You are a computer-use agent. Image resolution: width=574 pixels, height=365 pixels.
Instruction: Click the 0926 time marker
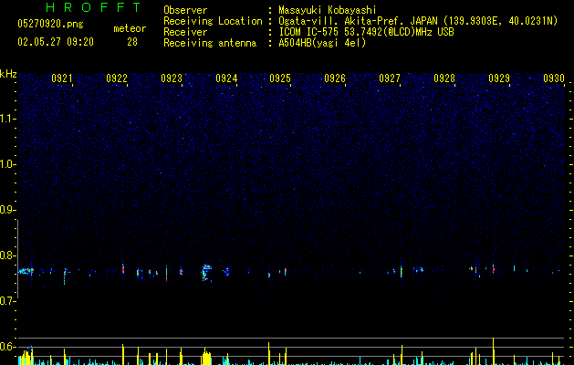point(335,78)
